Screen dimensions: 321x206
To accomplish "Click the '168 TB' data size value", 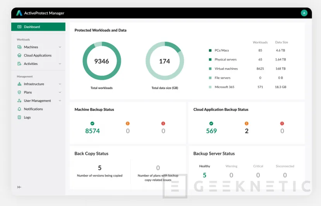I will [x=280, y=69].
